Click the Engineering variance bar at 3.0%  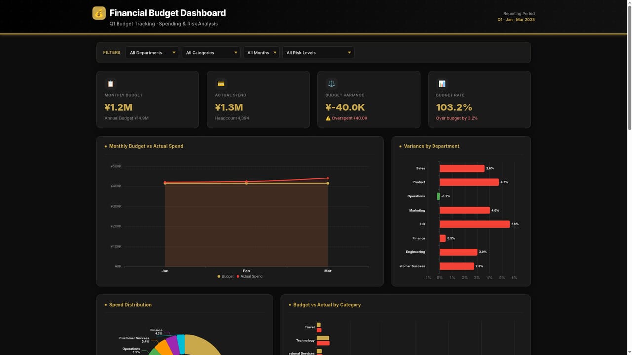[x=459, y=252]
